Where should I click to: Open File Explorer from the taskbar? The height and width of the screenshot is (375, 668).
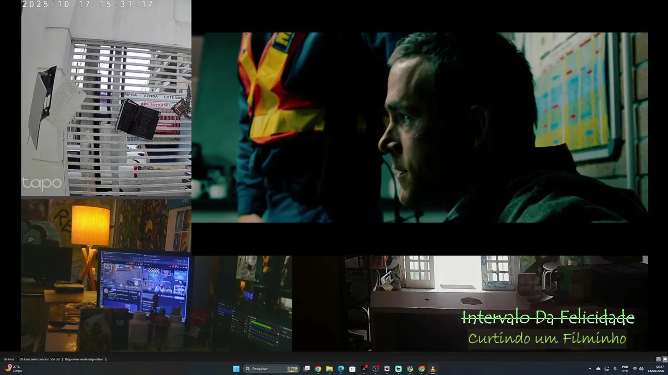point(329,369)
